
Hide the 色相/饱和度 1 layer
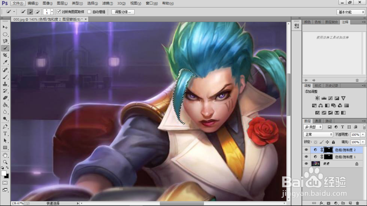(306, 157)
